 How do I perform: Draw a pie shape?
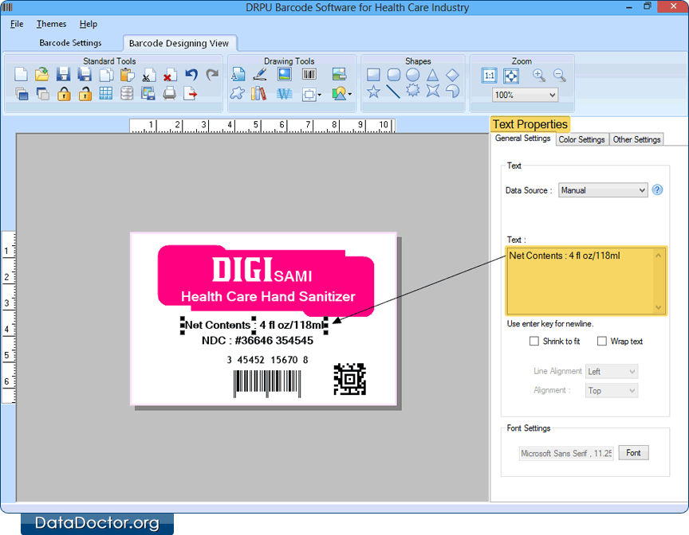click(x=453, y=91)
